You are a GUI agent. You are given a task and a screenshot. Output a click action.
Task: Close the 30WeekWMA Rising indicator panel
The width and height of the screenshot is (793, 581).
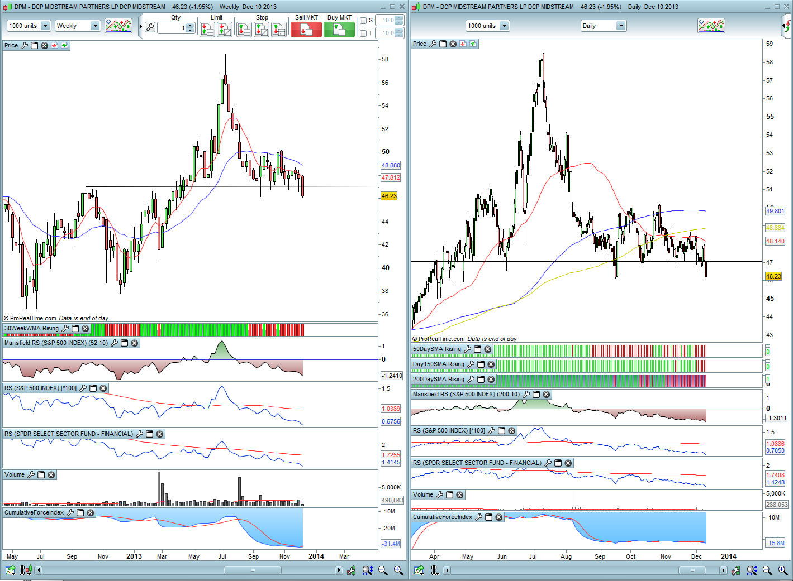tap(86, 329)
